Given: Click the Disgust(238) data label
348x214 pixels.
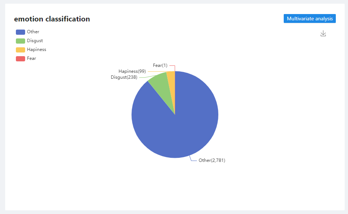Looking at the screenshot, I should coord(124,77).
